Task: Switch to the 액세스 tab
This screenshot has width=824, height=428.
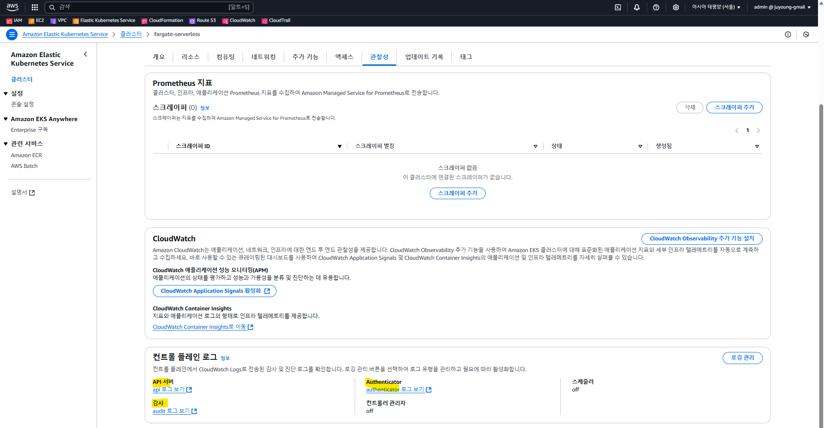Action: pos(344,57)
